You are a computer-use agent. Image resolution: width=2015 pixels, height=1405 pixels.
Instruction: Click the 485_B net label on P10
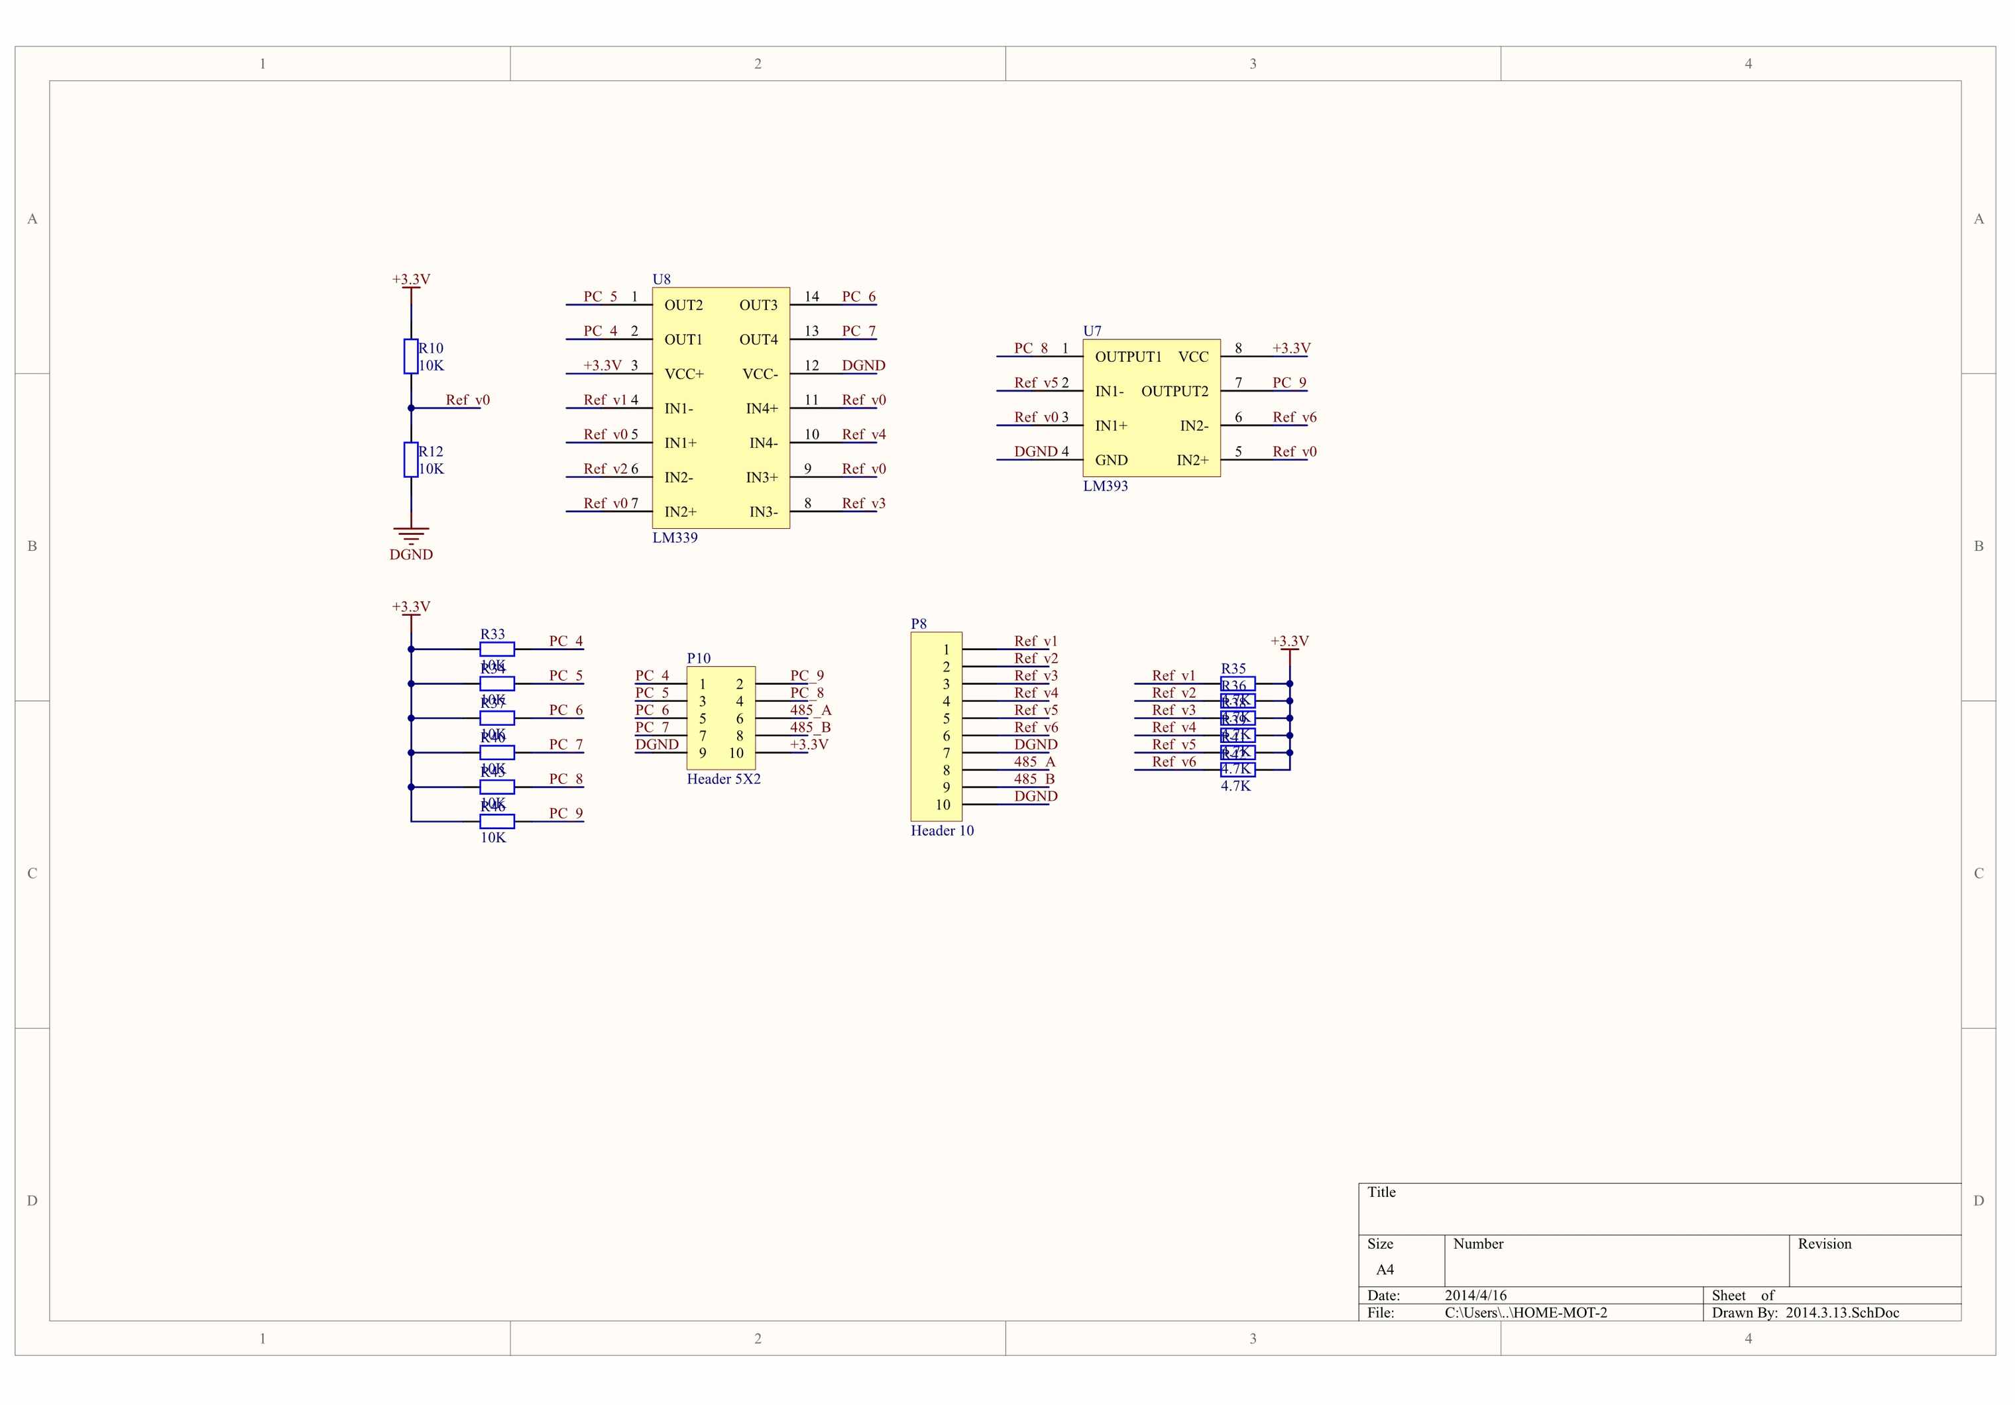point(810,726)
